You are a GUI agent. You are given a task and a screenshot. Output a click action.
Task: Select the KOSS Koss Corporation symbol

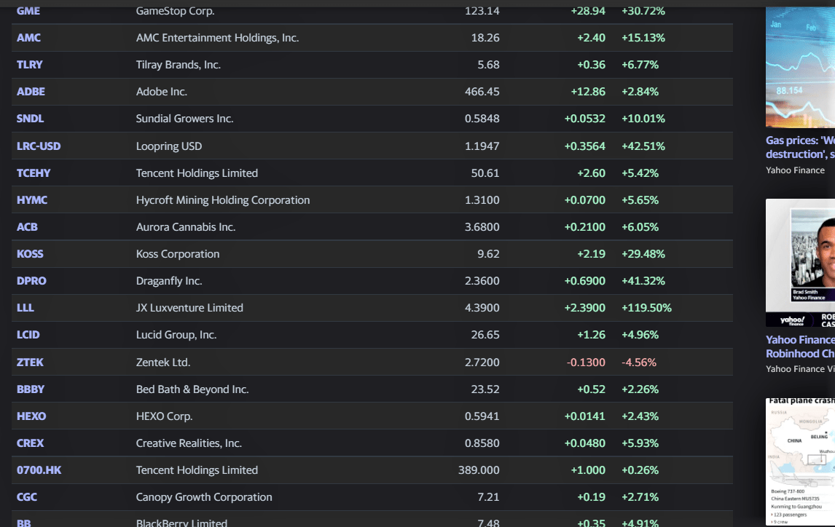tap(29, 253)
